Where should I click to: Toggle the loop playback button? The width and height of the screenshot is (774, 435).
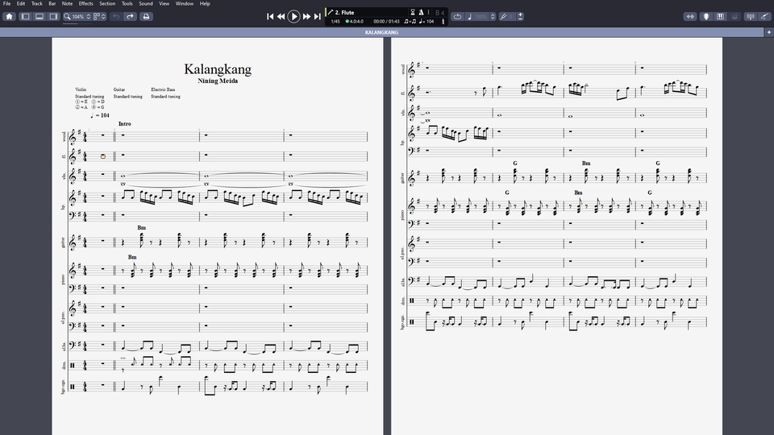click(458, 16)
